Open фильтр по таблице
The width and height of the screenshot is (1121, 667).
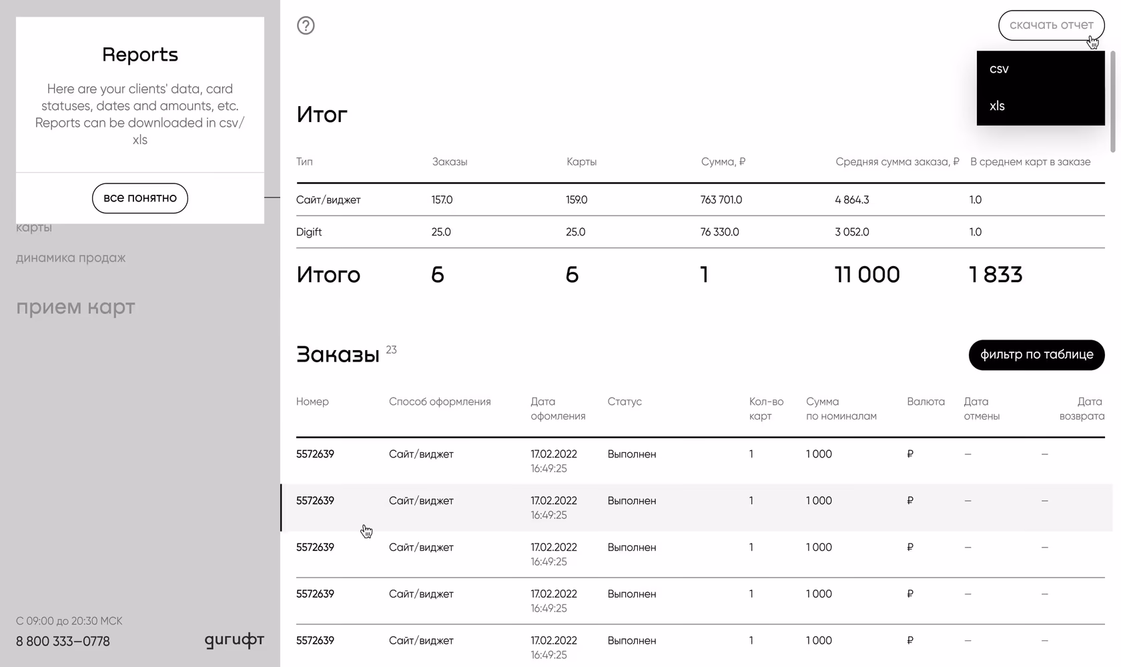point(1036,355)
